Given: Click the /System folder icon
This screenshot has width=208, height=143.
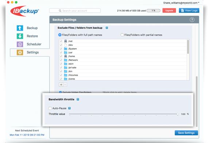Looking at the screenshot, I should click(66, 49).
